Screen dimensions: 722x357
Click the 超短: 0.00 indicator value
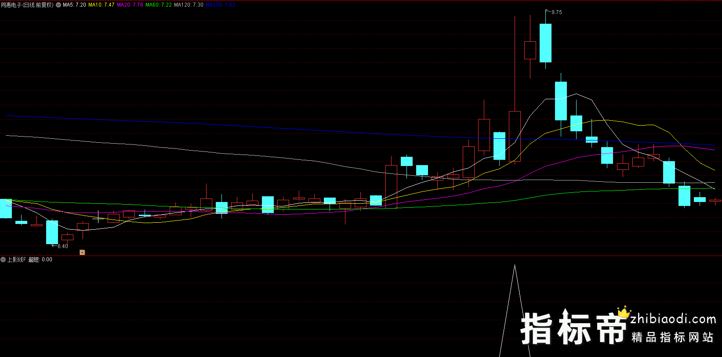tap(40, 260)
